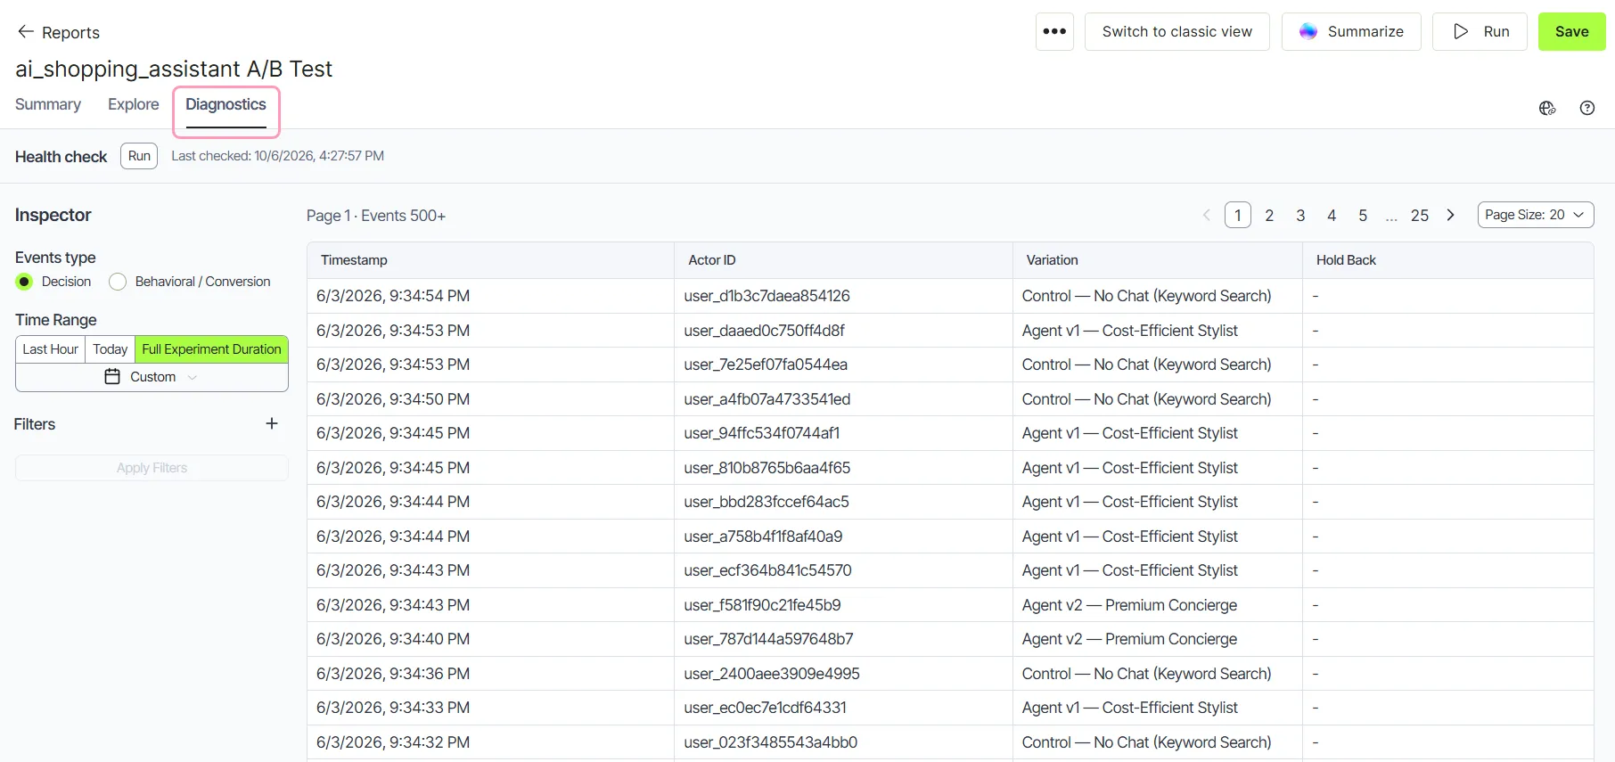Run the Health check
The width and height of the screenshot is (1615, 762).
(x=139, y=156)
